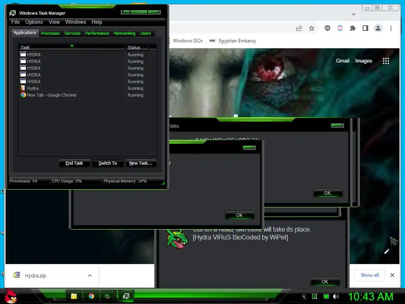The image size is (405, 304).
Task: Open the Chrome profile avatar
Action: pos(378,28)
